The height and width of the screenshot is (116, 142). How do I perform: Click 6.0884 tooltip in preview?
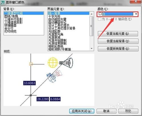(55, 99)
